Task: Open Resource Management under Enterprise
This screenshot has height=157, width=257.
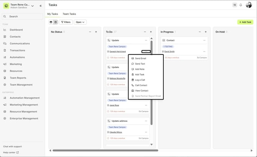Action: 23,111
